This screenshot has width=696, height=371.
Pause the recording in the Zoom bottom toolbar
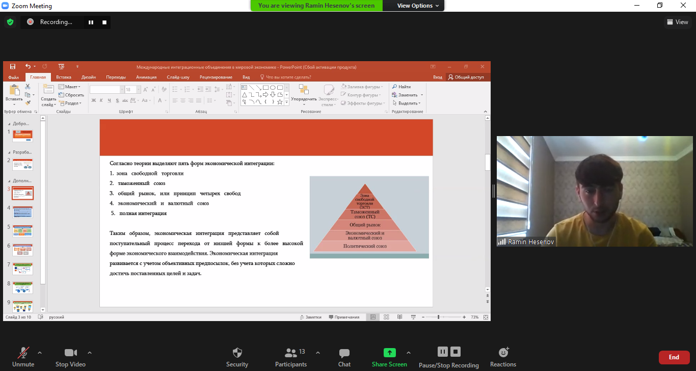click(x=442, y=352)
